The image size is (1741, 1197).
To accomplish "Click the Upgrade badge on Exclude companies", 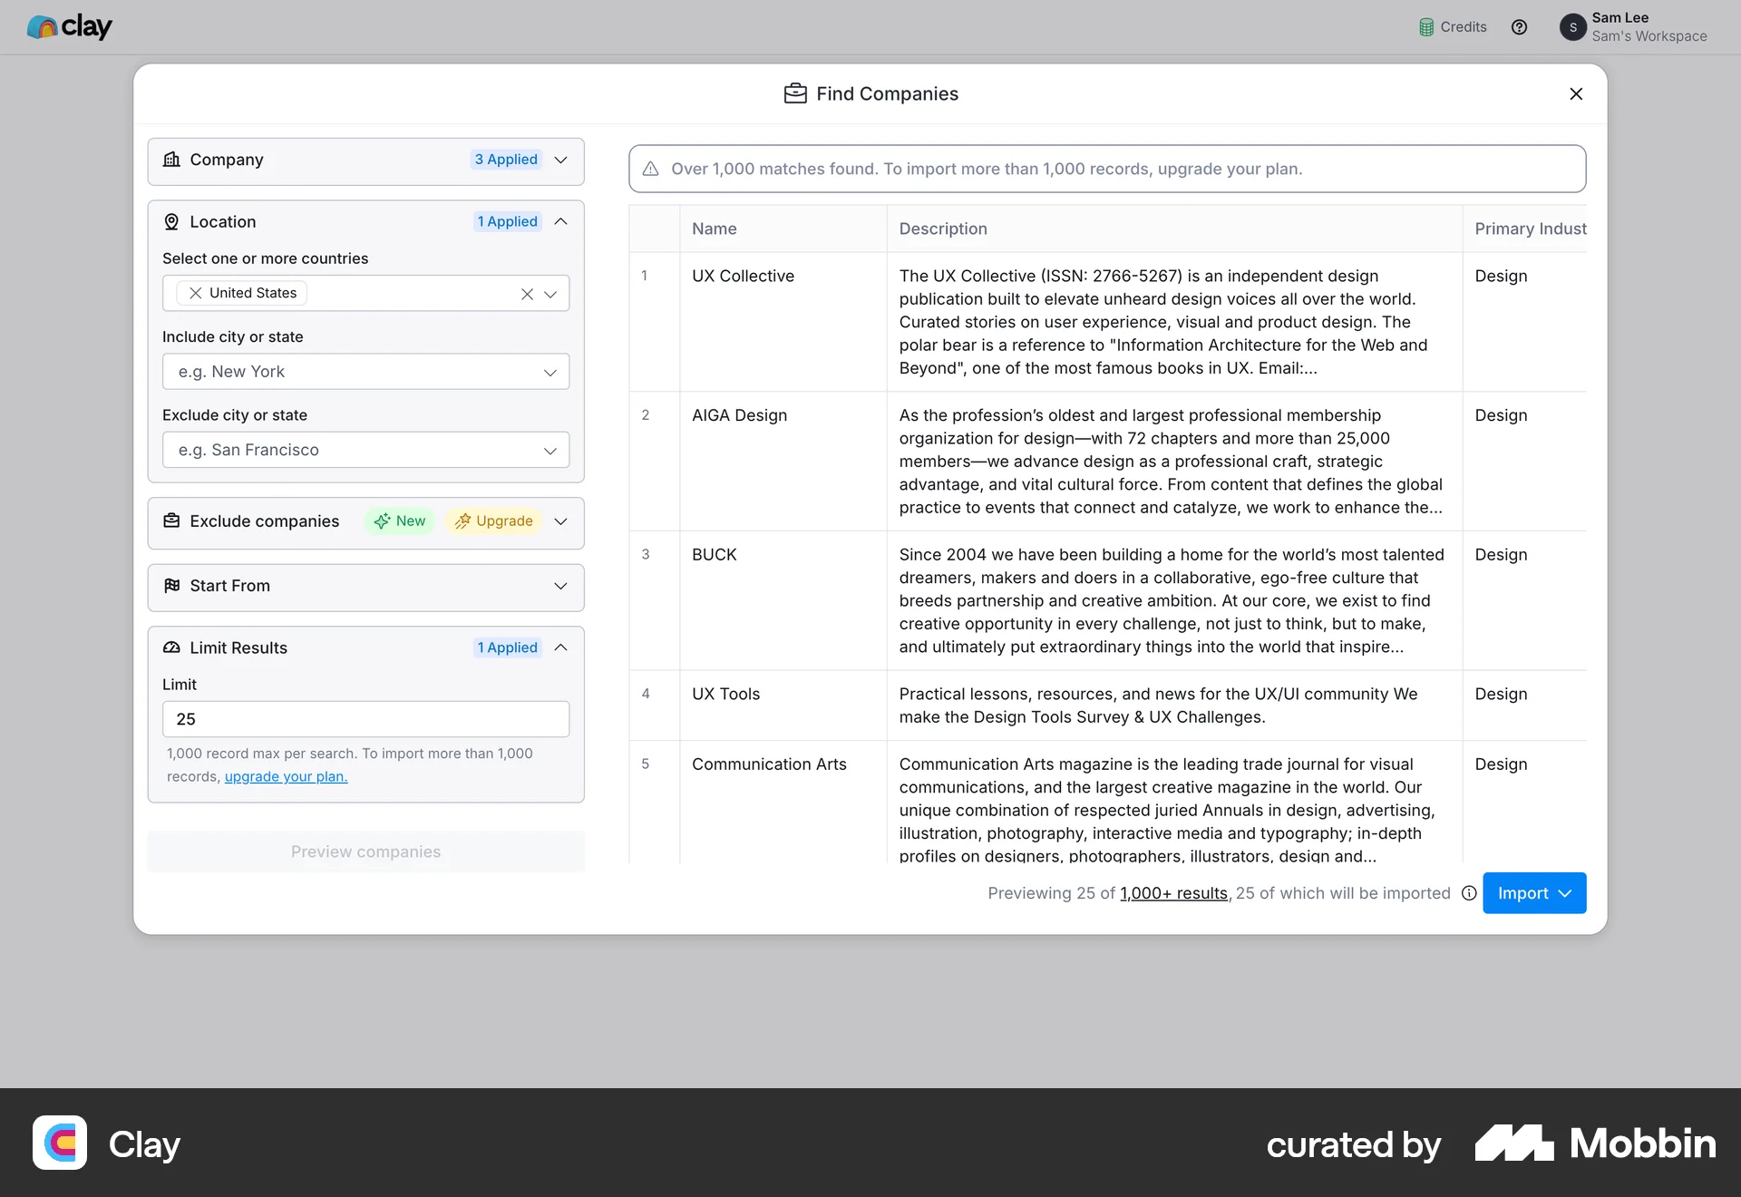I will pos(492,521).
